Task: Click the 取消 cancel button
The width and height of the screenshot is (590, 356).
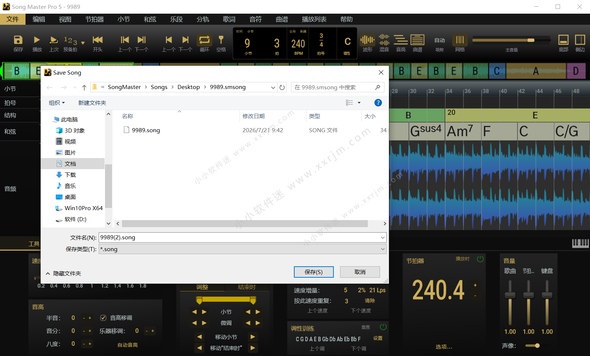Action: coord(360,272)
